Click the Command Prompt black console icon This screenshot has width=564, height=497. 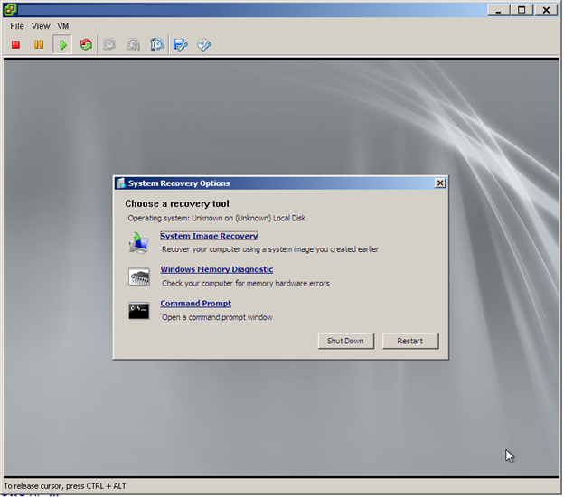pyautogui.click(x=139, y=311)
